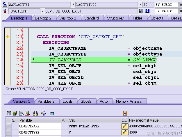
Task: Click the SY-SUBRC field
Action: [167, 5]
